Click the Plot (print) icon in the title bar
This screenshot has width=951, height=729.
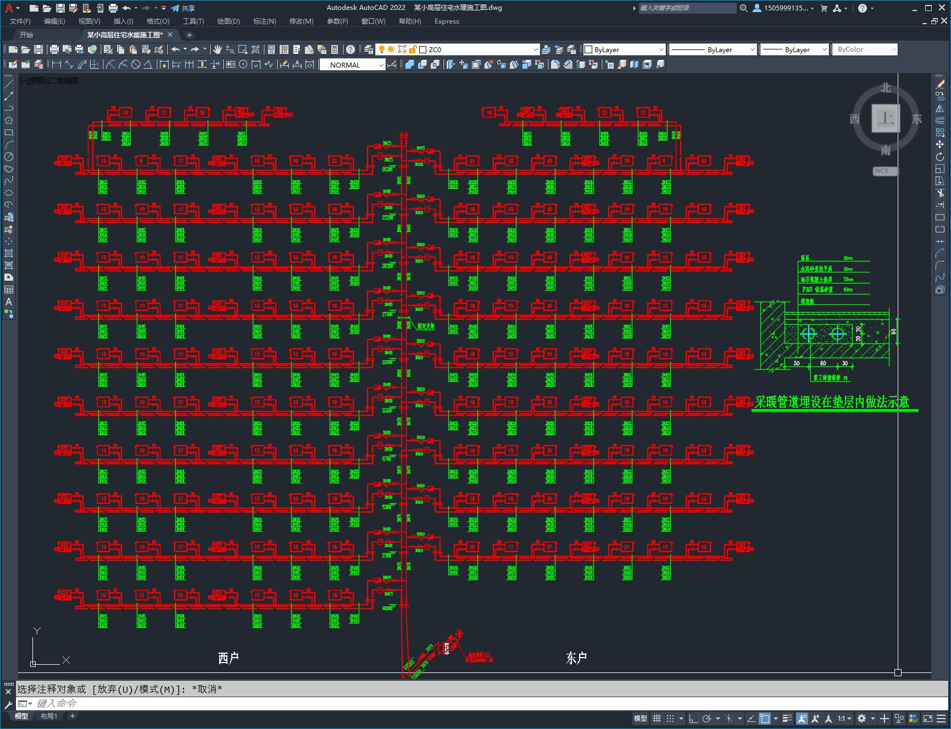(x=113, y=8)
